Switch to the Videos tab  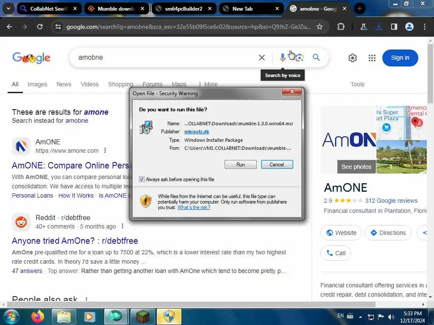tap(90, 84)
